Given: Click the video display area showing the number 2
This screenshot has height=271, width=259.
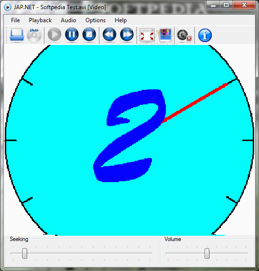Looking at the screenshot, I should (129, 140).
